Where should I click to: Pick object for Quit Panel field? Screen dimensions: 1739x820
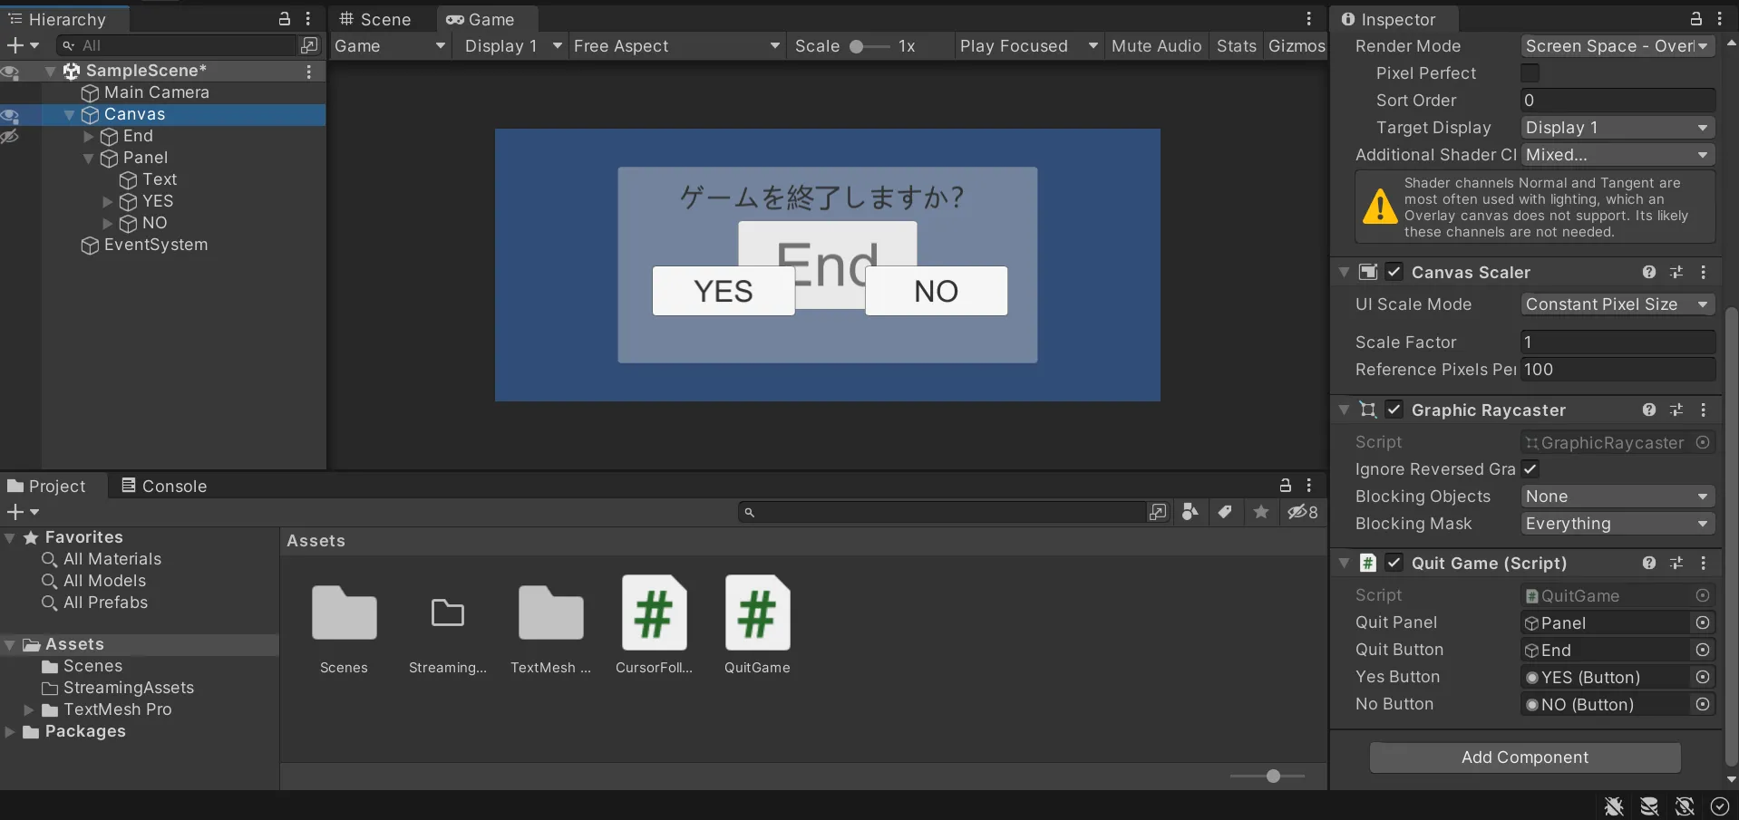pyautogui.click(x=1703, y=623)
